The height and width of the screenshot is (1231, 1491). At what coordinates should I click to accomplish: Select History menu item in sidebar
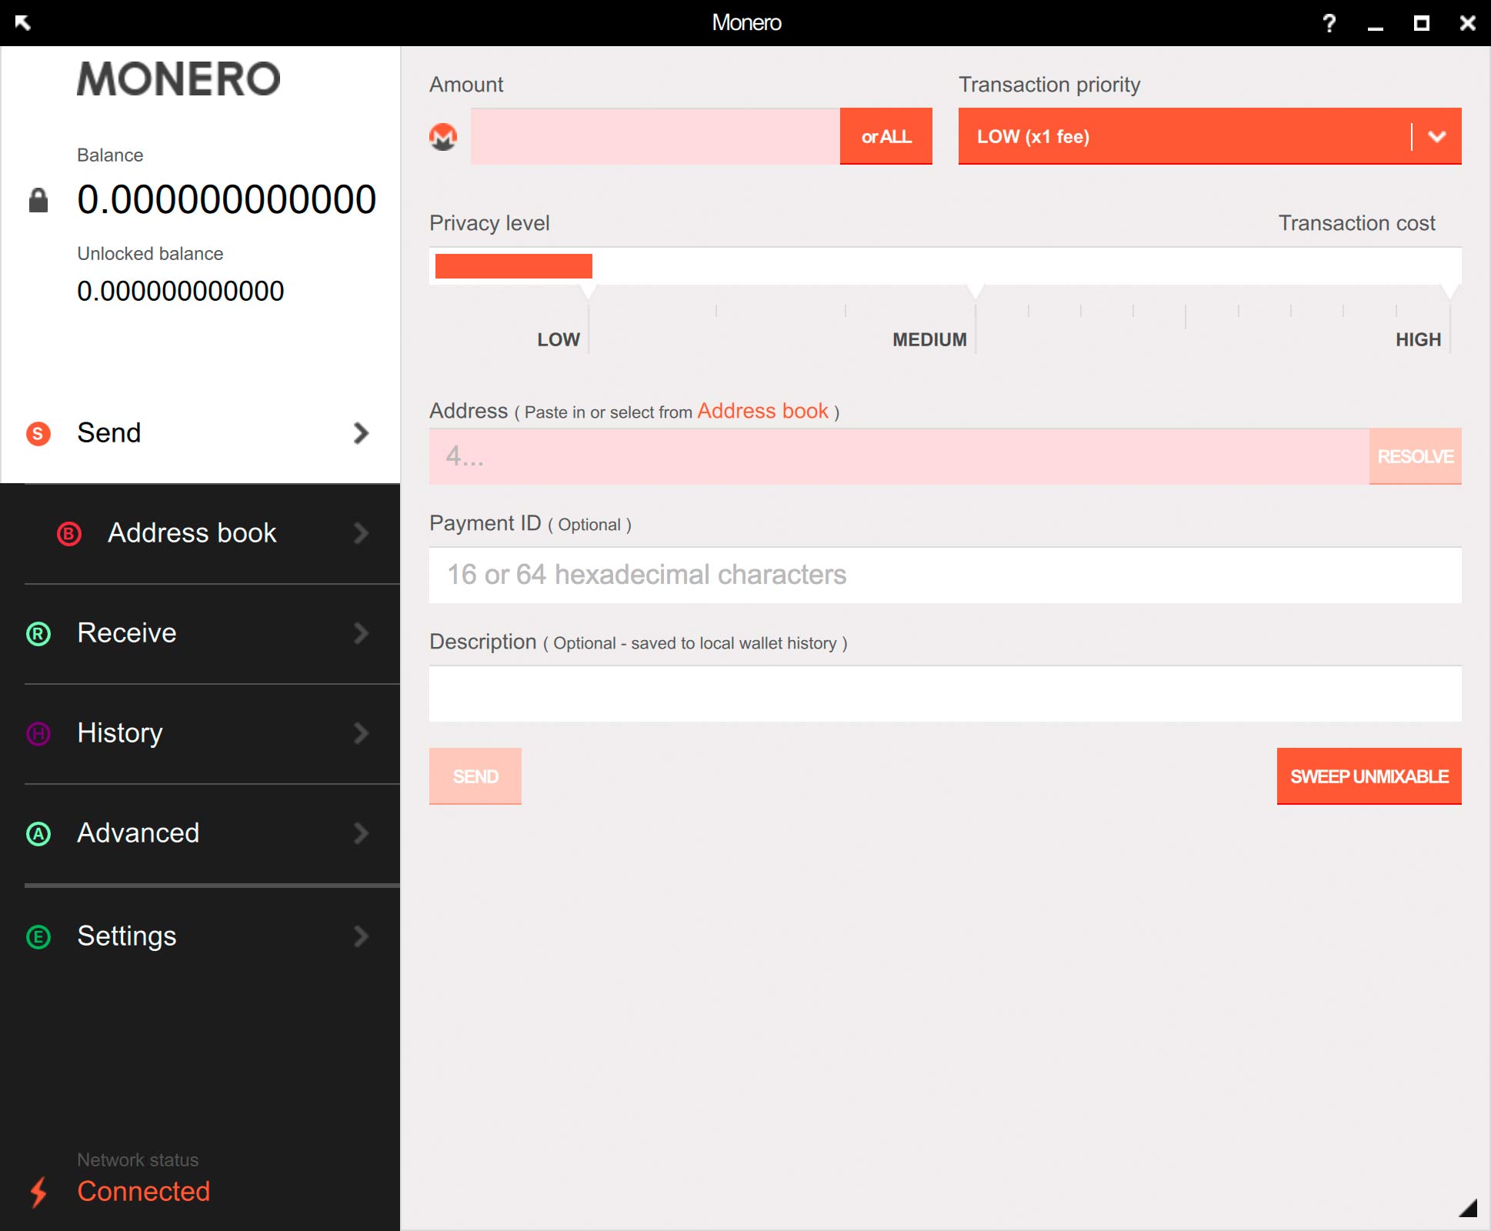click(199, 732)
